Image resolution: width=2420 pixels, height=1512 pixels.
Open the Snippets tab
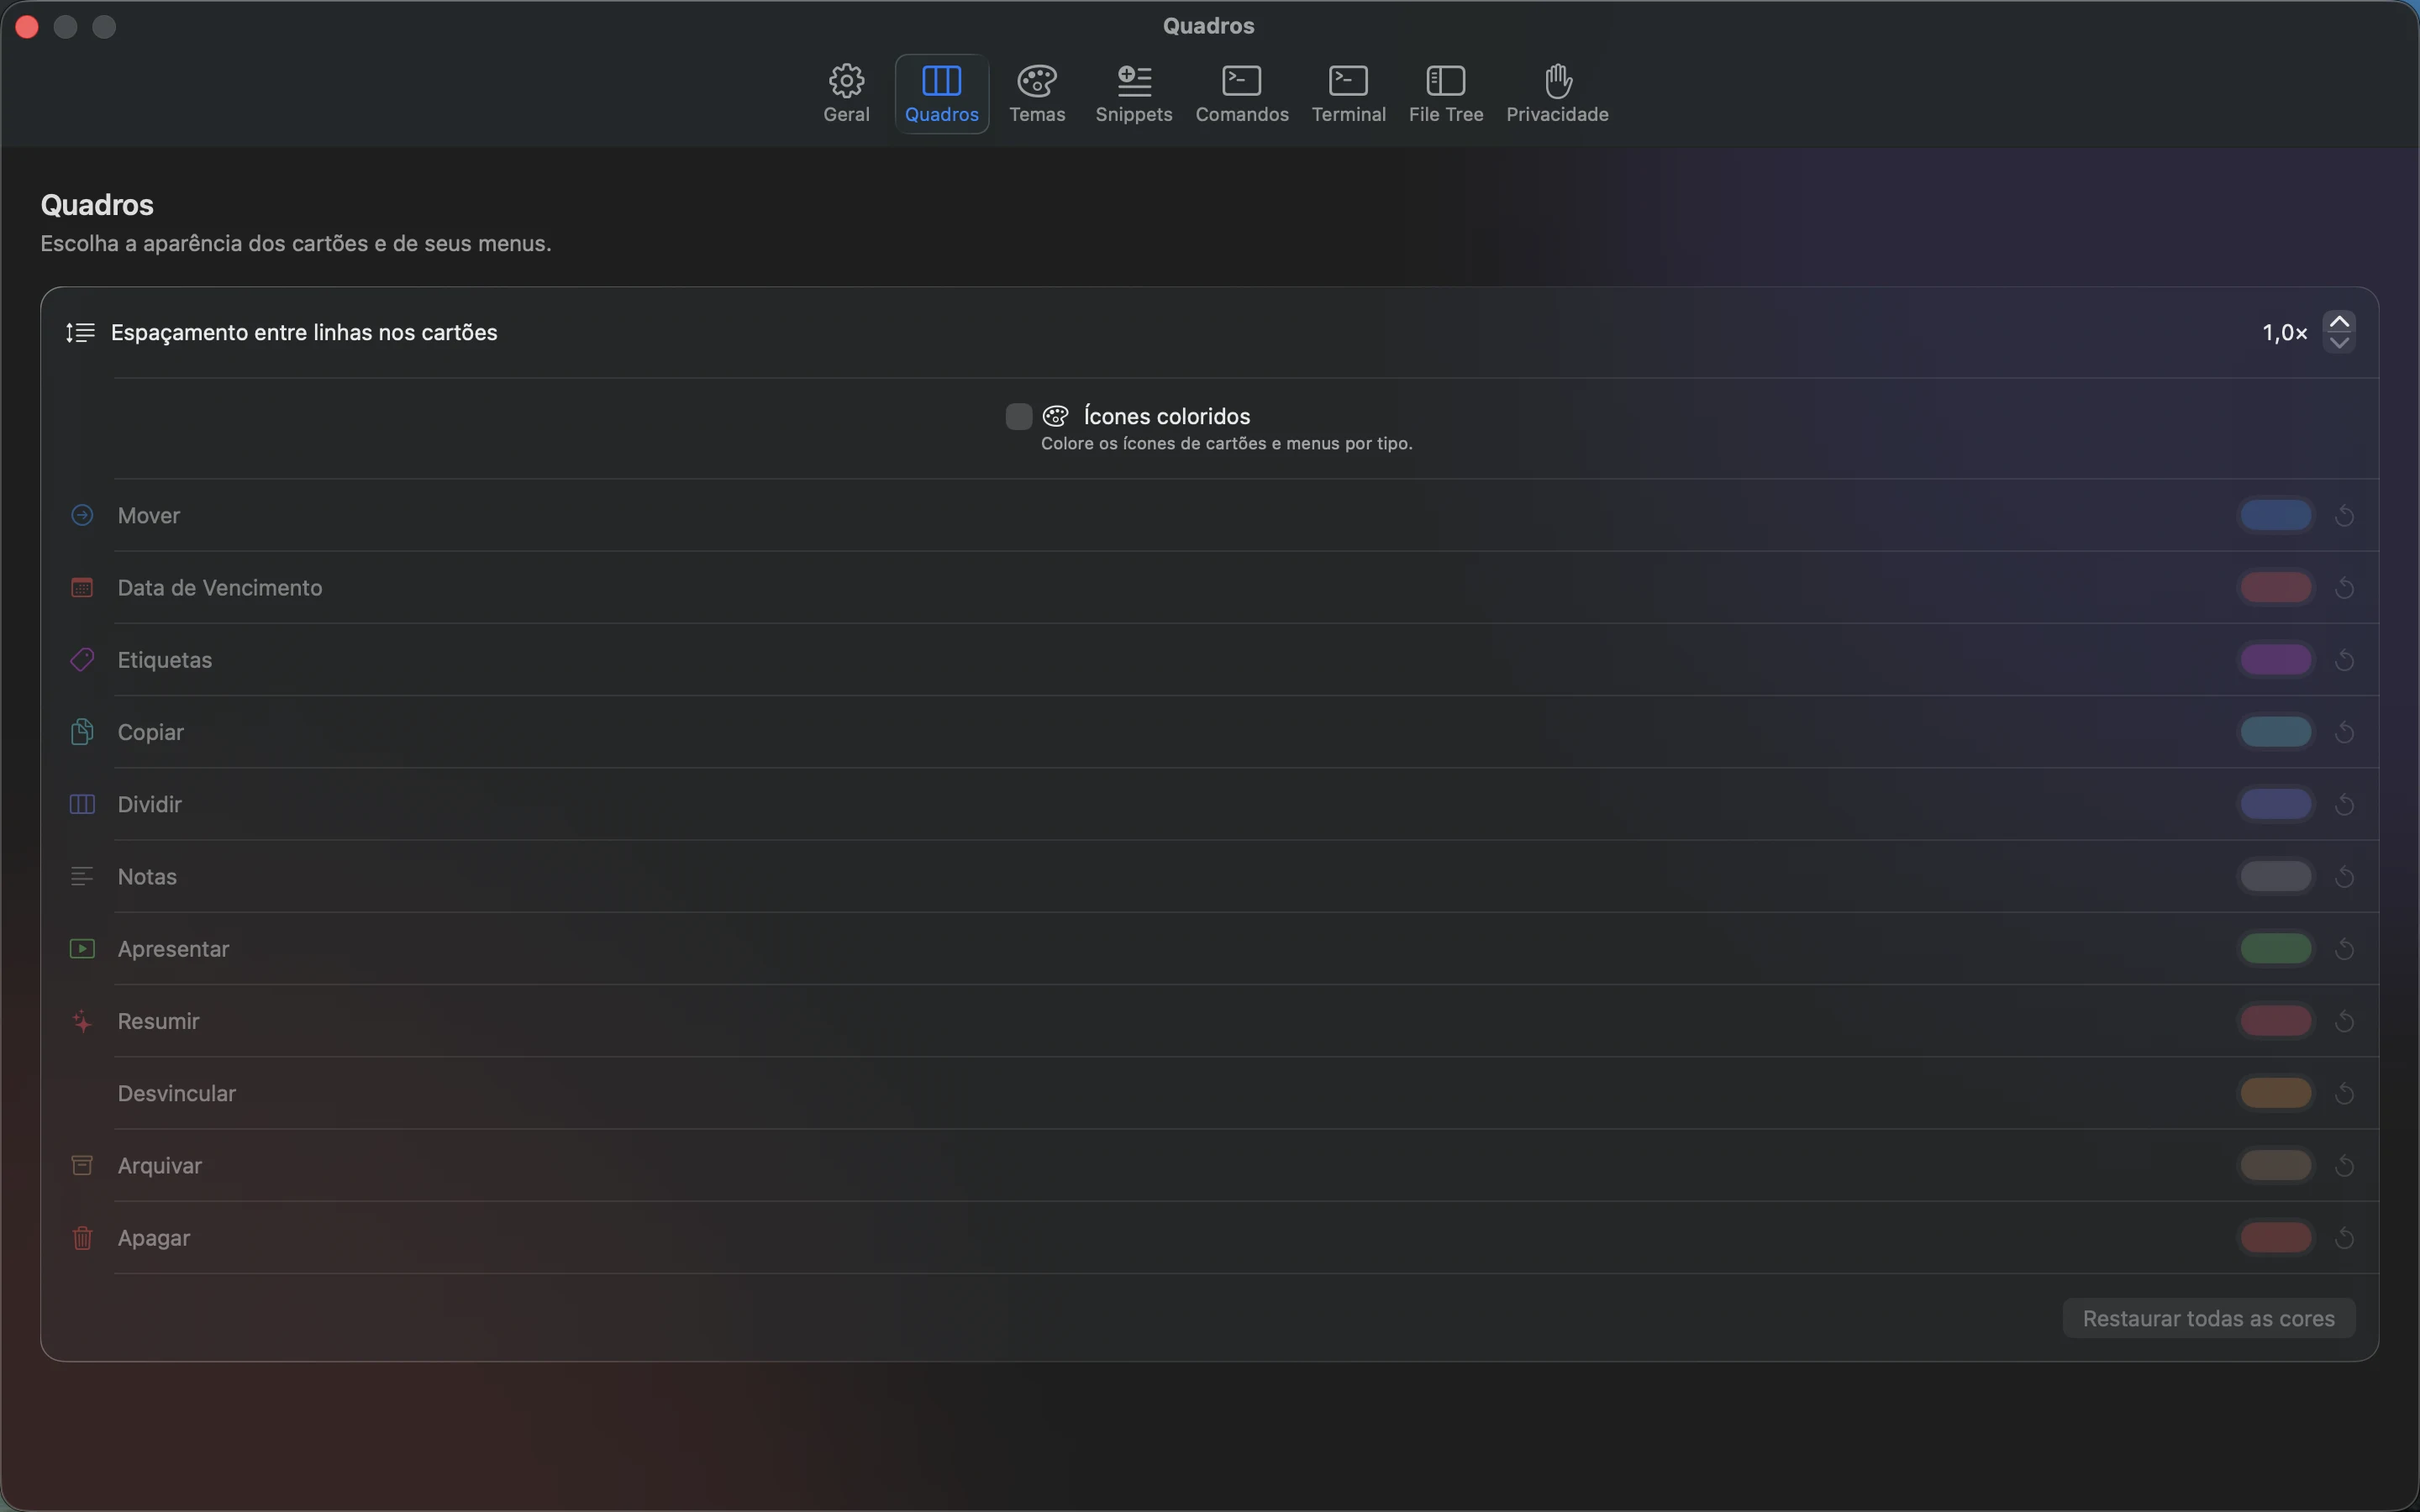tap(1134, 94)
